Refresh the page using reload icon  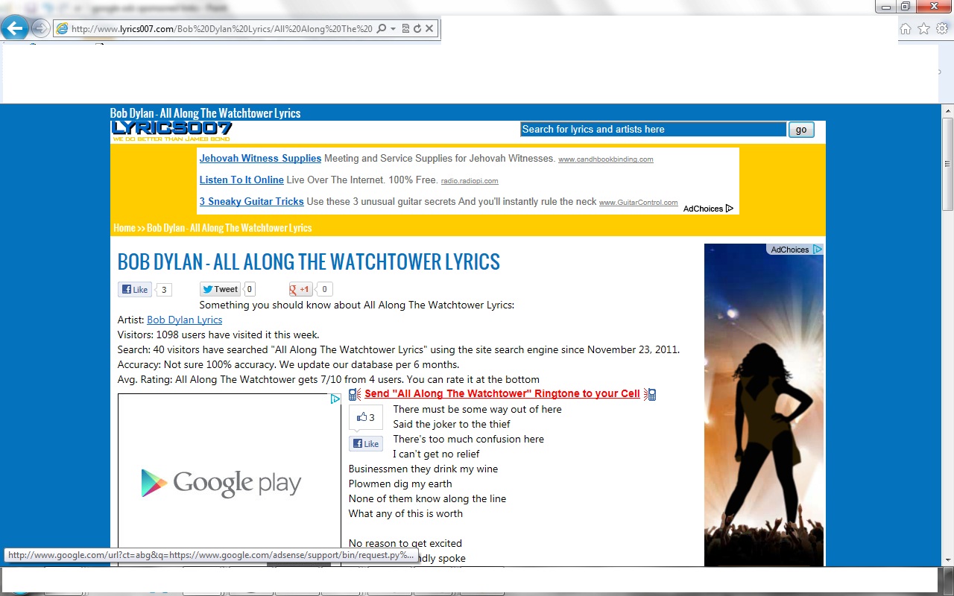click(417, 29)
